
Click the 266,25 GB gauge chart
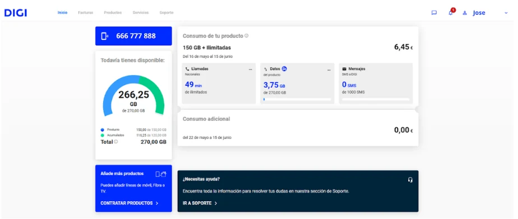click(133, 96)
